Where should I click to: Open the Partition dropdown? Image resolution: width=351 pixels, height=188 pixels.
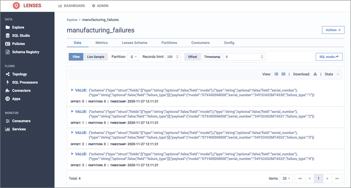pyautogui.click(x=133, y=57)
